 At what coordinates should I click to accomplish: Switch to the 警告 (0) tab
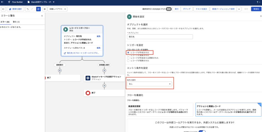(x=16, y=22)
